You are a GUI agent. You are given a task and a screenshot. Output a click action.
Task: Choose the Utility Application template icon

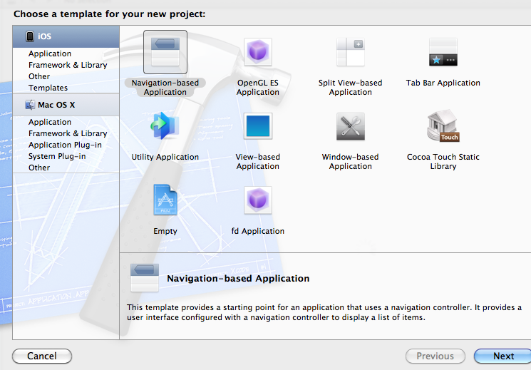[165, 125]
